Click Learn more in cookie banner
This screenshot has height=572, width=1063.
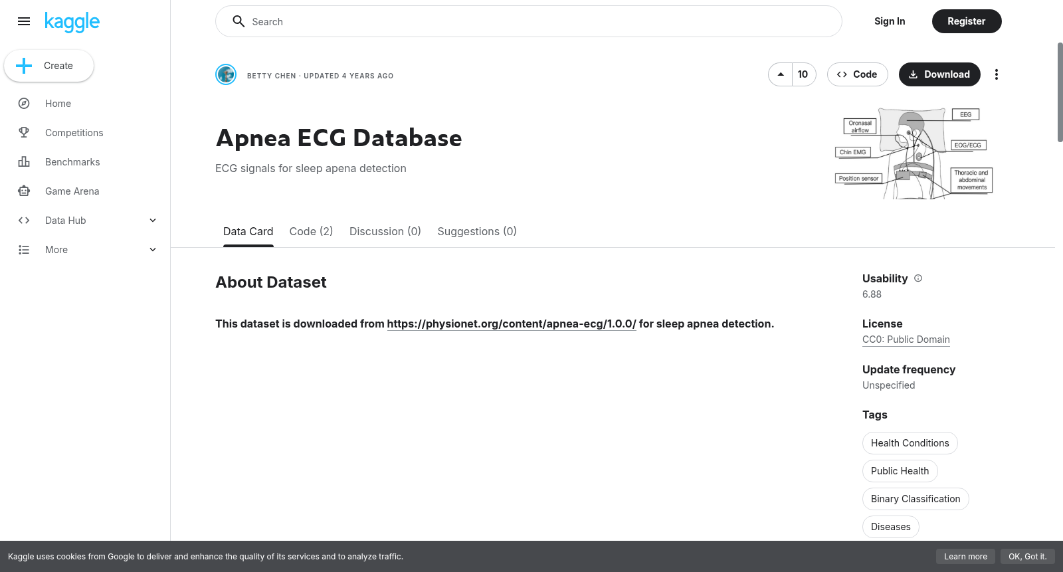(x=966, y=557)
